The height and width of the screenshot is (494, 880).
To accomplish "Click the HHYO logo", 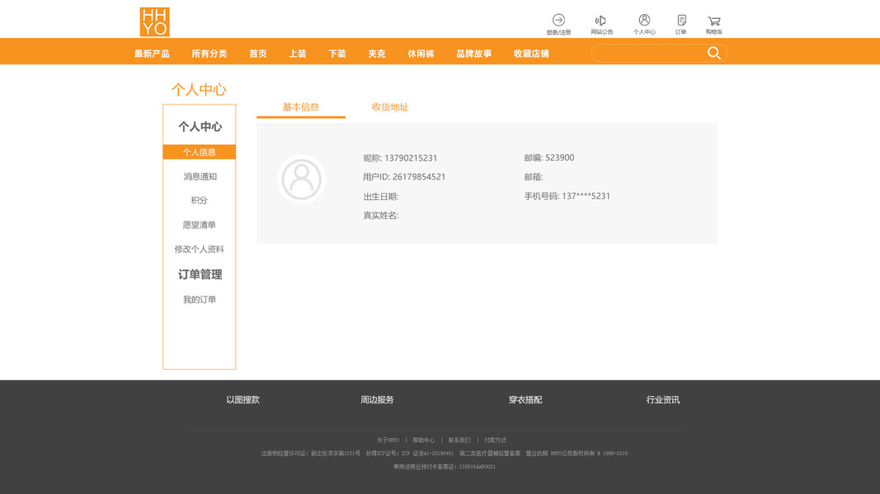I will pyautogui.click(x=154, y=22).
